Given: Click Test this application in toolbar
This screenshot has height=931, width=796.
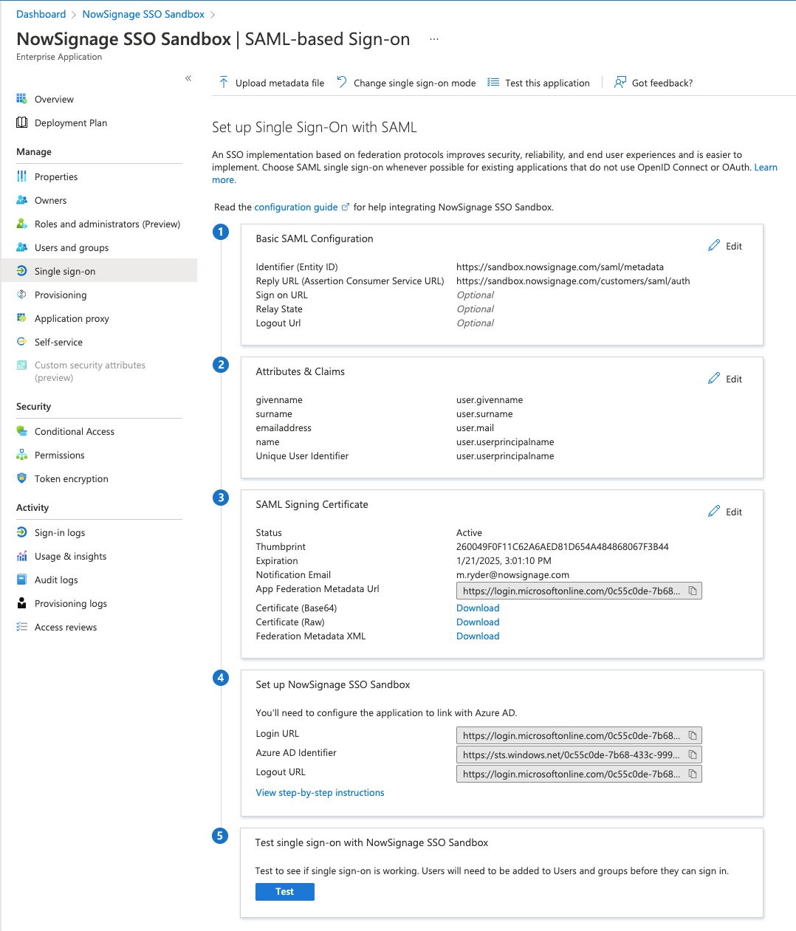Looking at the screenshot, I should click(x=538, y=83).
